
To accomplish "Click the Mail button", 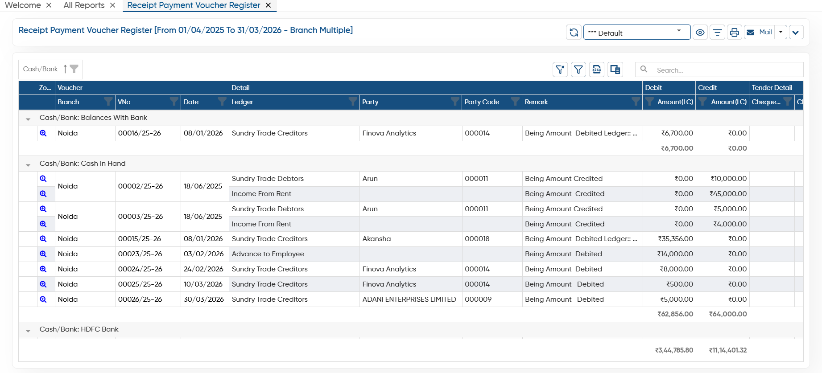I will [760, 33].
